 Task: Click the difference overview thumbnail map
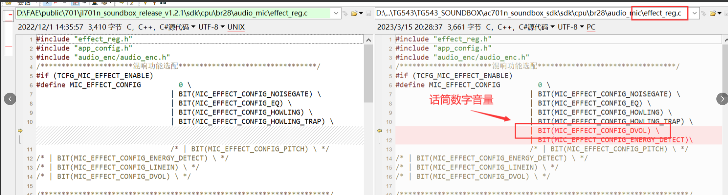[8, 33]
